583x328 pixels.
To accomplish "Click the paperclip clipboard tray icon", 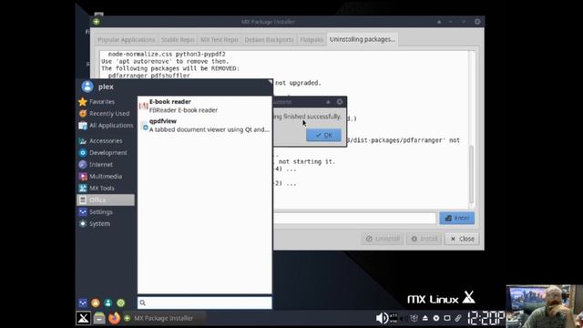I will (458, 318).
